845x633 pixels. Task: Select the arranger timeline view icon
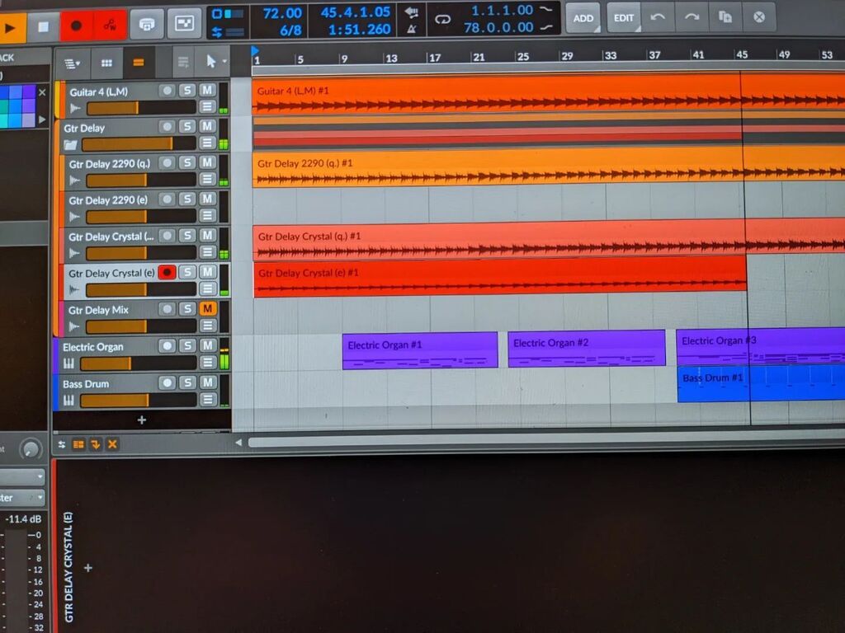pos(139,63)
